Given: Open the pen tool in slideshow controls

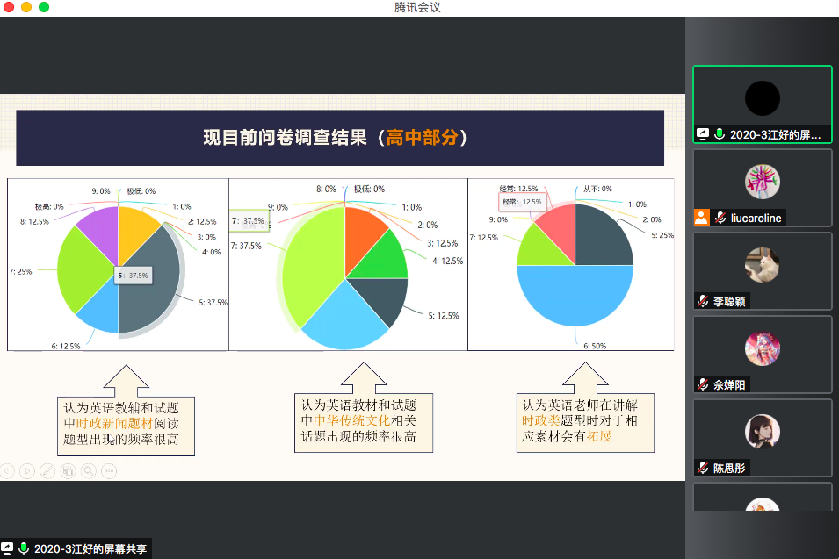Looking at the screenshot, I should coord(47,471).
